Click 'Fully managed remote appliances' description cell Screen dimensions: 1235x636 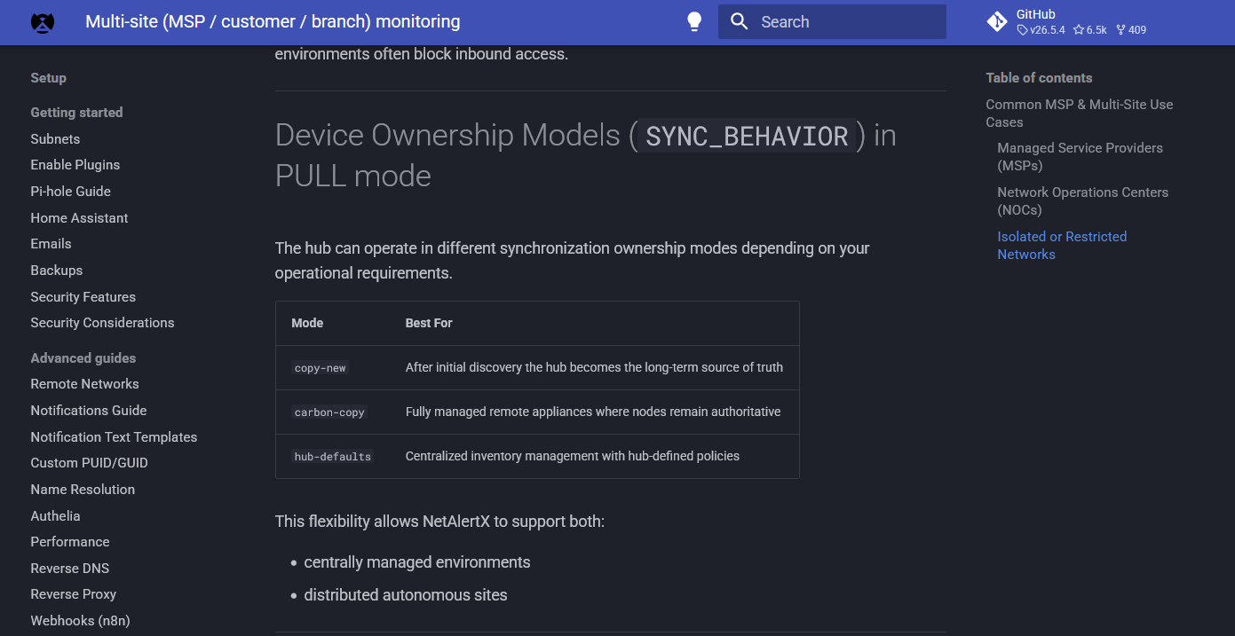point(593,412)
